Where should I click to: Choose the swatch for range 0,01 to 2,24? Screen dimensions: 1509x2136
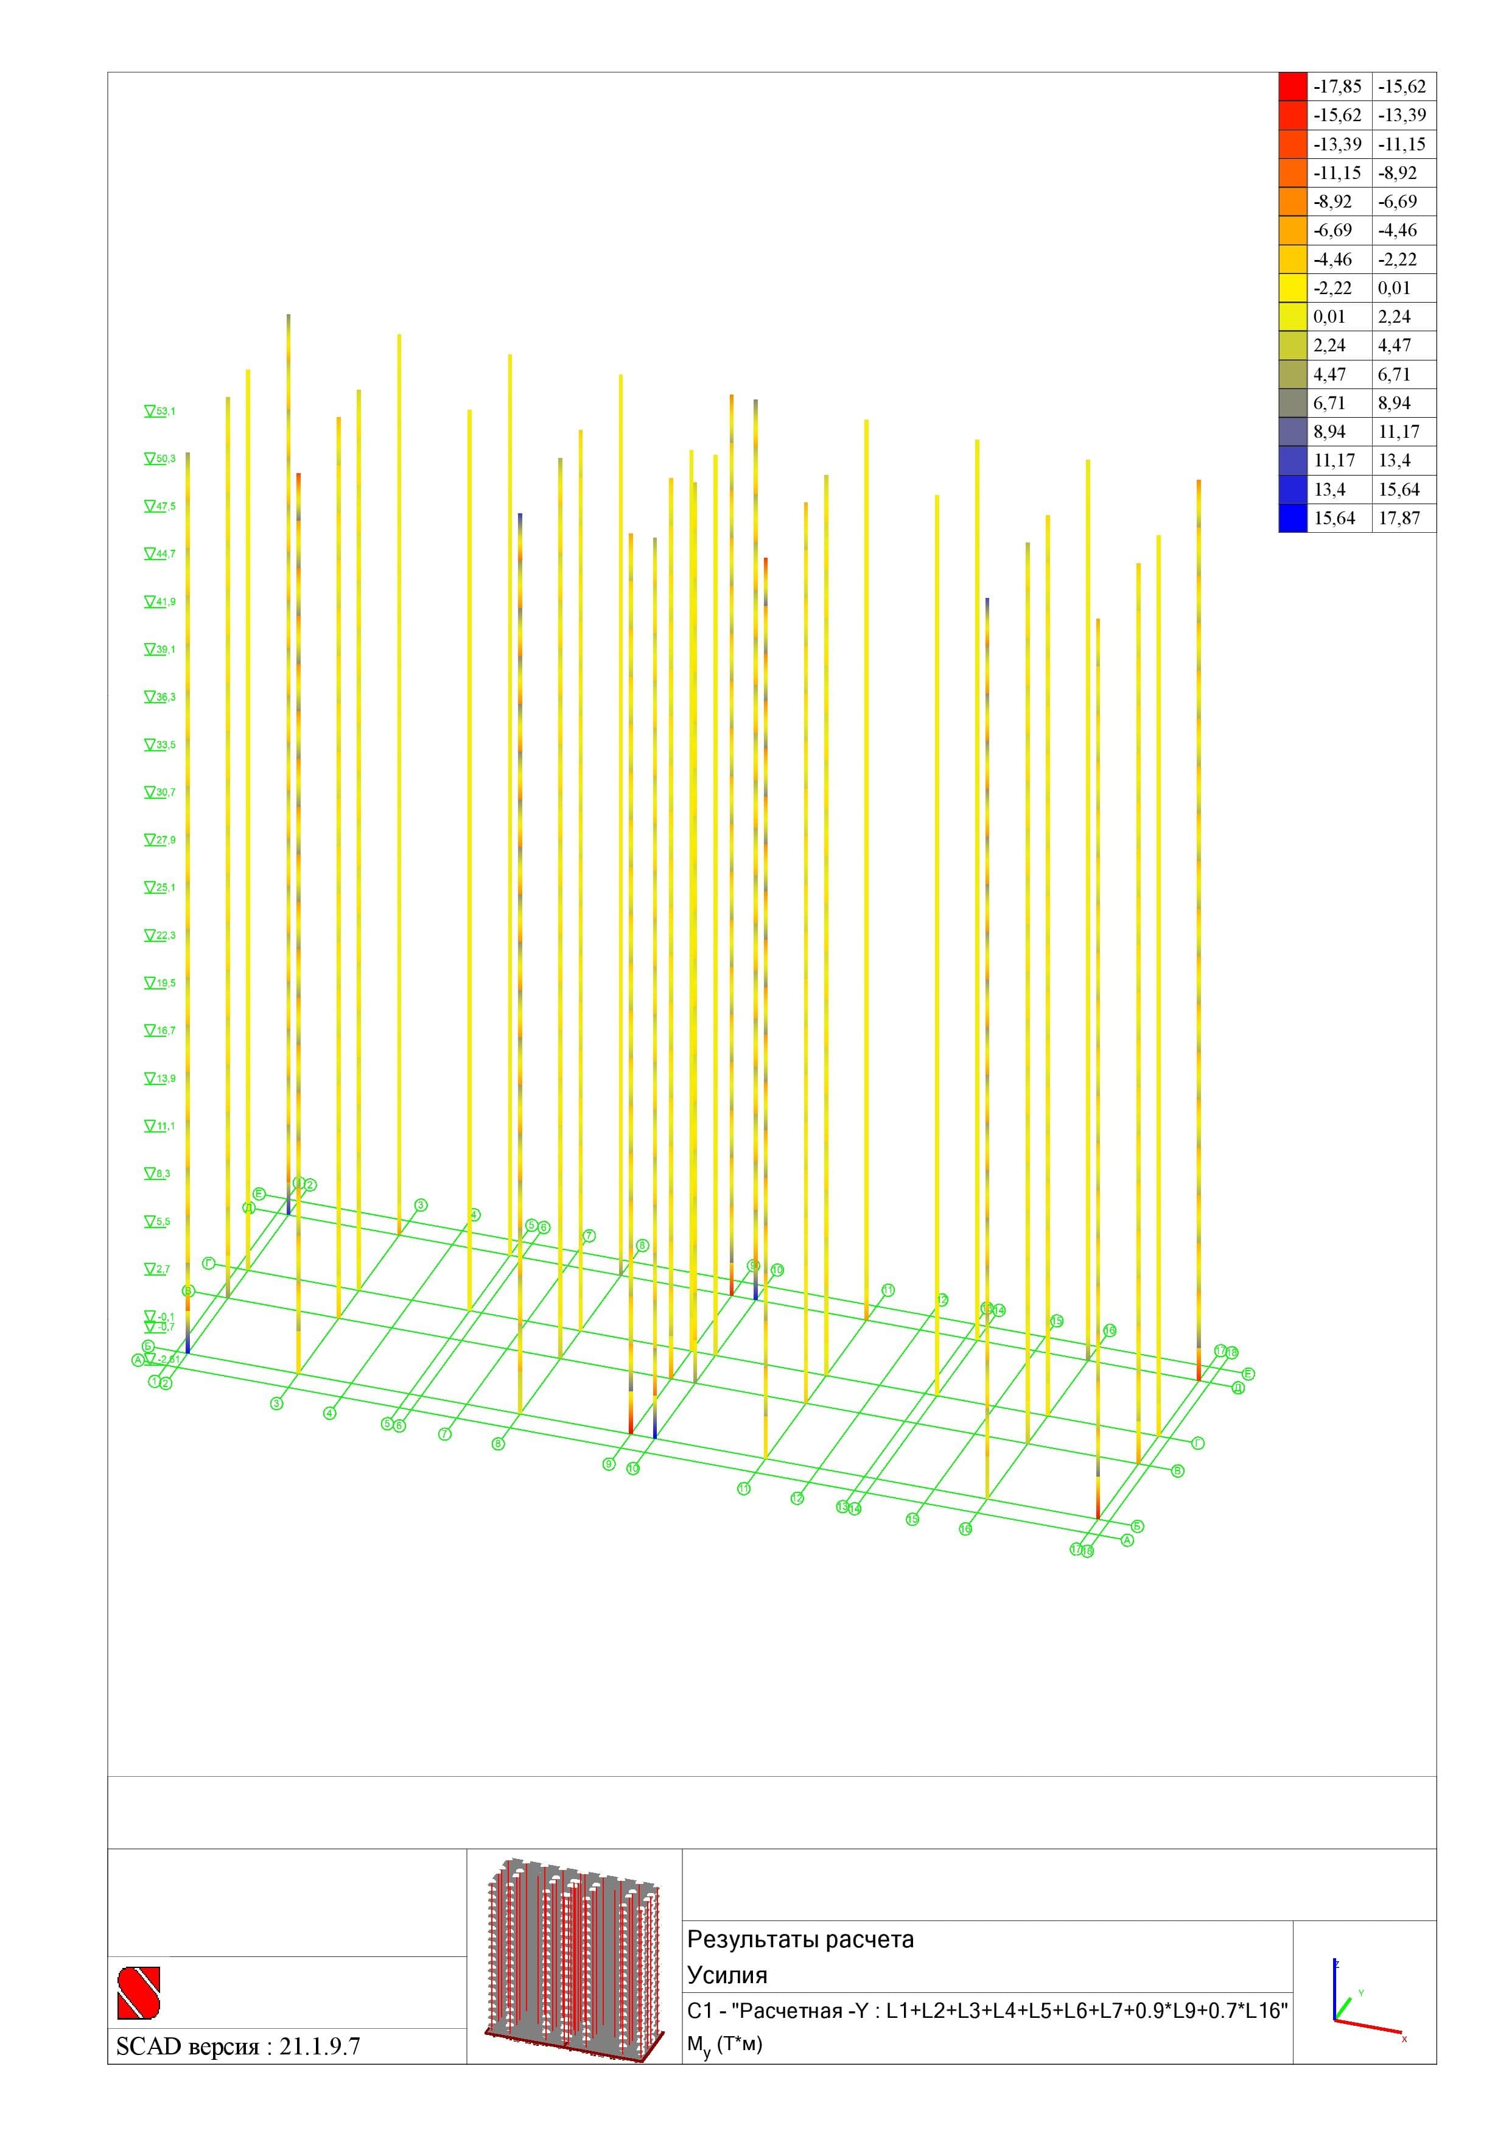(x=1292, y=317)
